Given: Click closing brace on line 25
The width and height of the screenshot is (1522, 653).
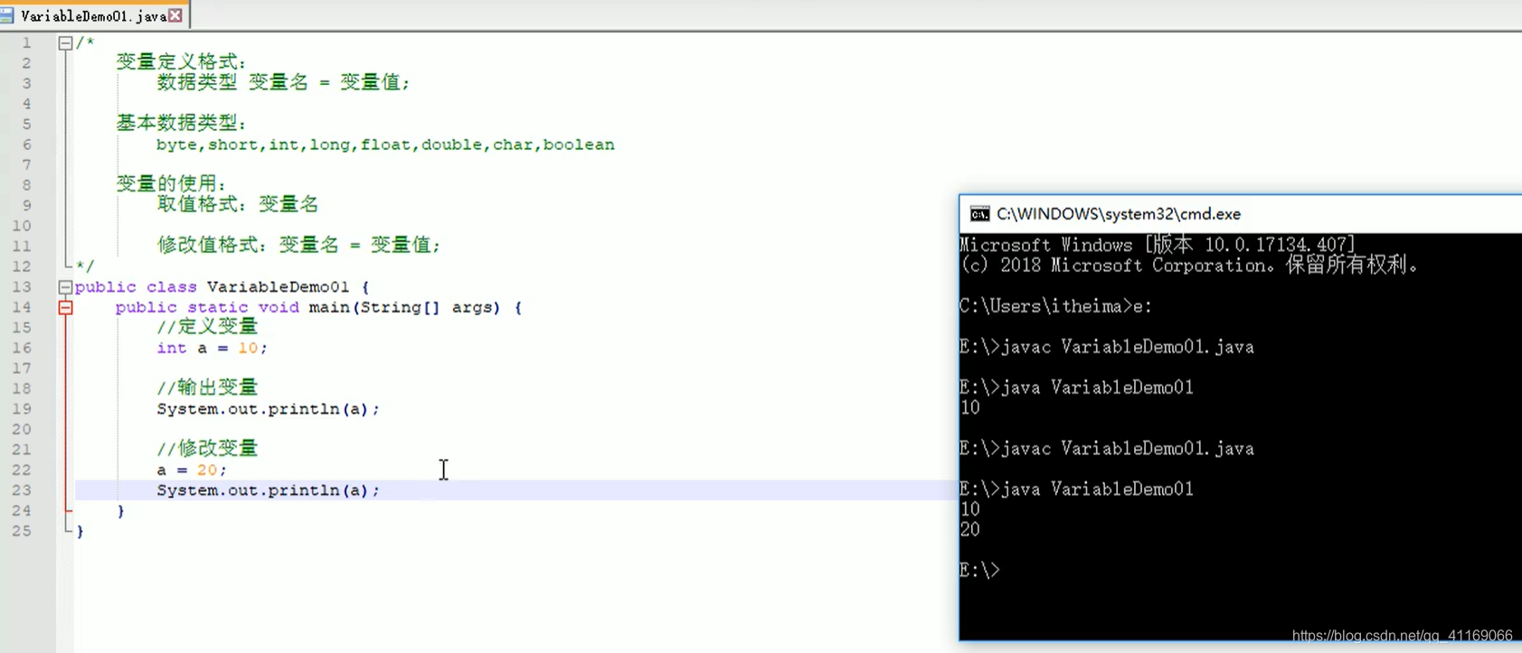Looking at the screenshot, I should click(x=80, y=531).
